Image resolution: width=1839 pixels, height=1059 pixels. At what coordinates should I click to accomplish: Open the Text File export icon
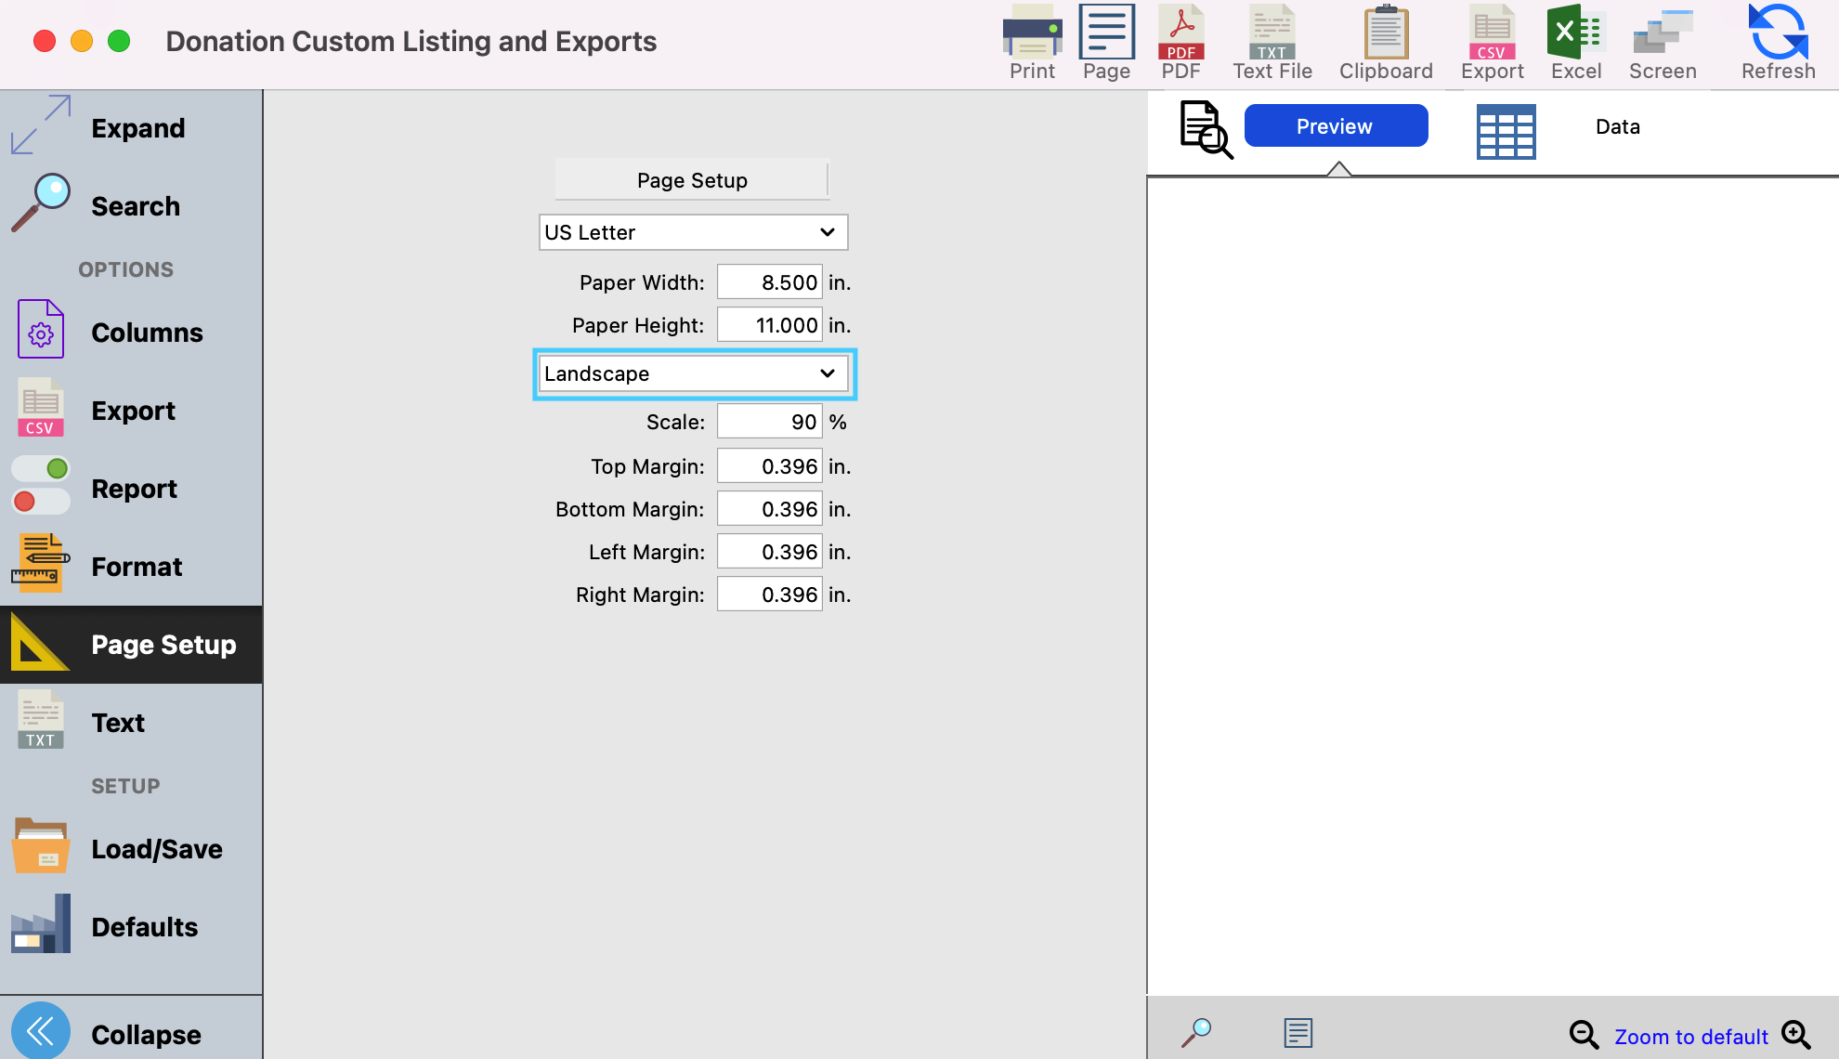tap(1272, 33)
